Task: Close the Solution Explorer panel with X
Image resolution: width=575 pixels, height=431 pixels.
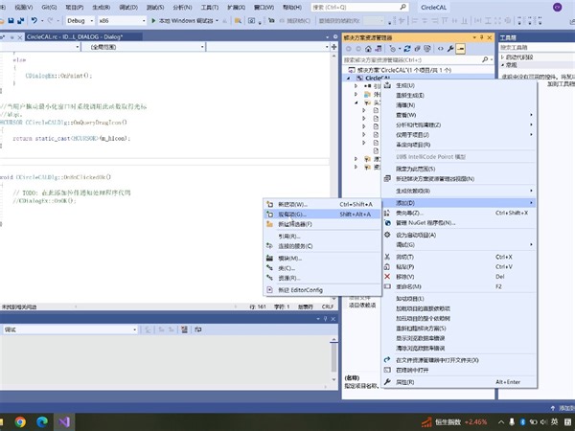Action: pos(490,37)
